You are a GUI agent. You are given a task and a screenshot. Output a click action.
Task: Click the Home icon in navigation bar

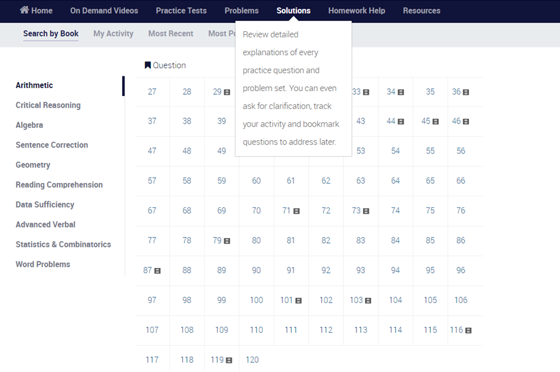coord(24,10)
